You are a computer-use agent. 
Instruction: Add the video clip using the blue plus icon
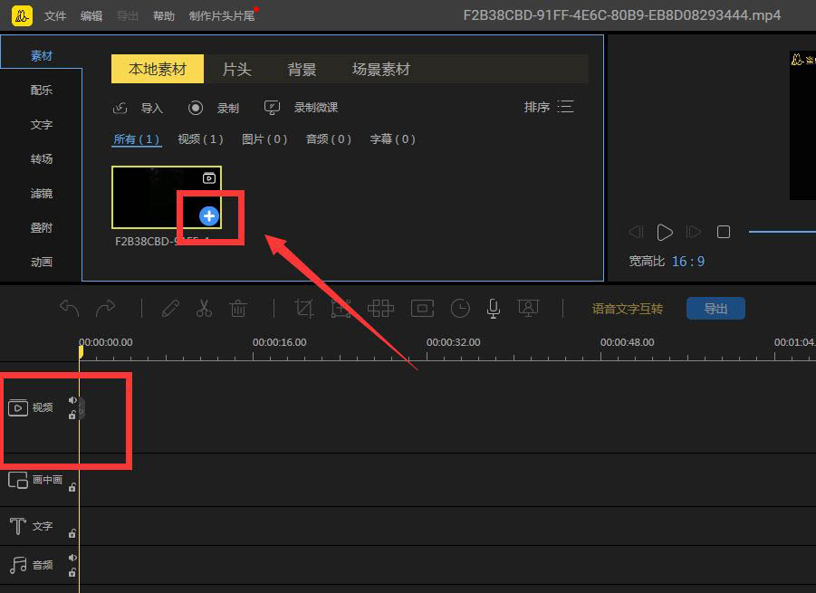click(x=208, y=215)
